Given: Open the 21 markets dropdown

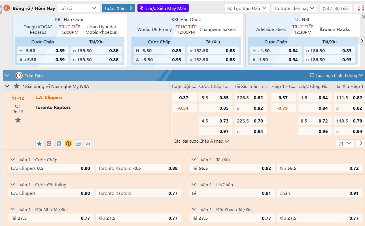Looking at the screenshot, I should (x=345, y=143).
